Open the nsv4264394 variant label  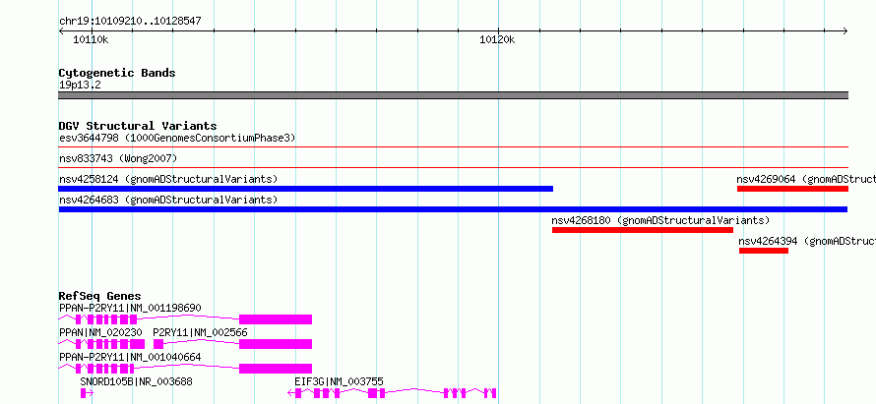click(807, 241)
